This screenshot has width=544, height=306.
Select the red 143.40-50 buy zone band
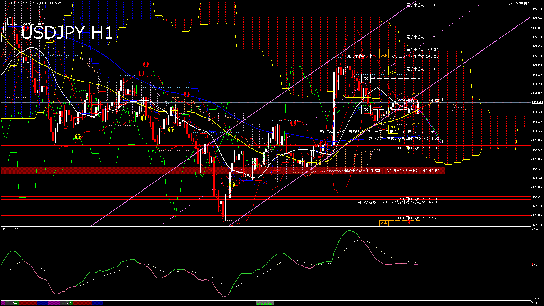(x=223, y=171)
